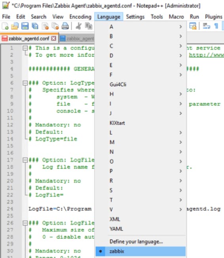Screen dimensions: 224x258
Task: Click the '# LogFile=' text on line 22
Action: coord(46,195)
